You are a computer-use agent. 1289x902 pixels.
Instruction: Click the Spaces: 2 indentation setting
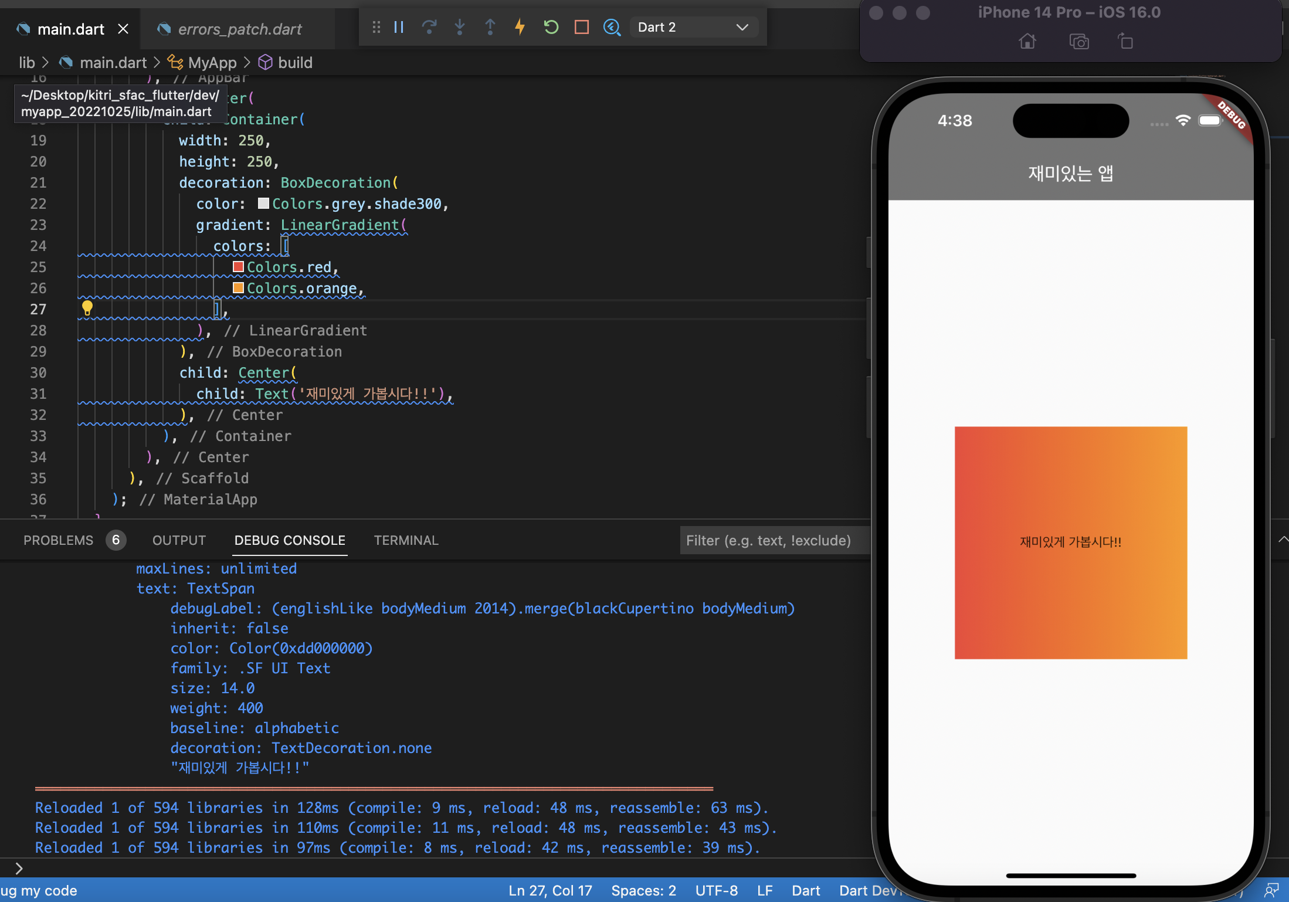pos(643,890)
